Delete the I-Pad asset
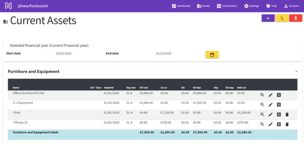 (x=287, y=114)
